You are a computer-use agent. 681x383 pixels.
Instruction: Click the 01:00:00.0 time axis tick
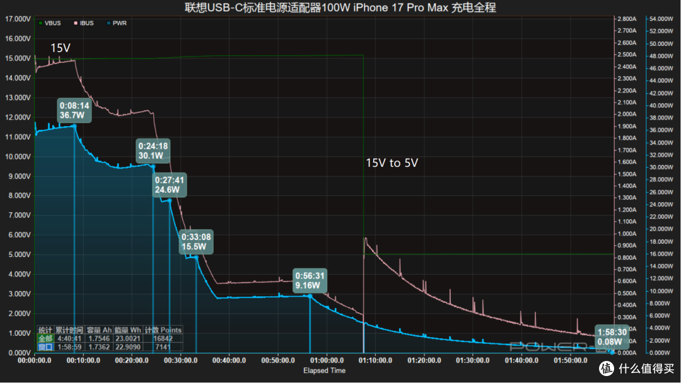point(327,360)
